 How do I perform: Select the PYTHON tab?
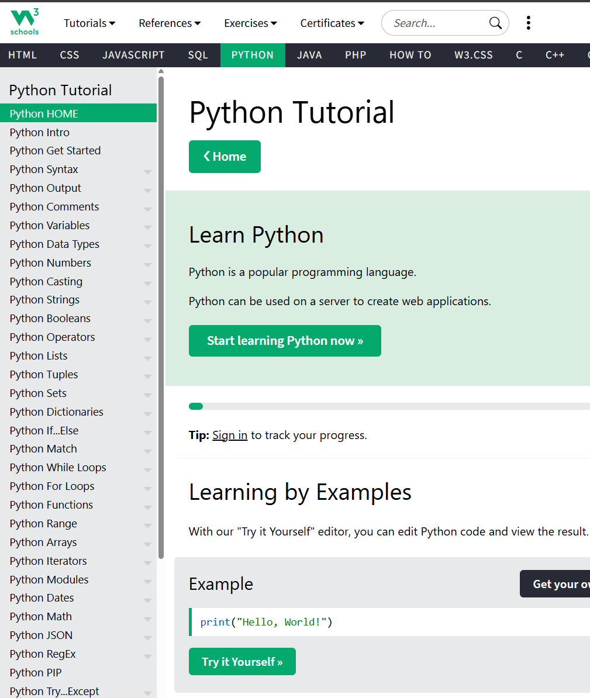coord(253,55)
